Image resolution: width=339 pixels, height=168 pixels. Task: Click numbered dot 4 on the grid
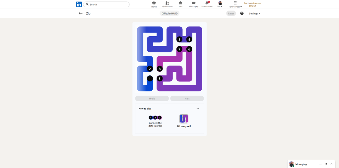[189, 40]
